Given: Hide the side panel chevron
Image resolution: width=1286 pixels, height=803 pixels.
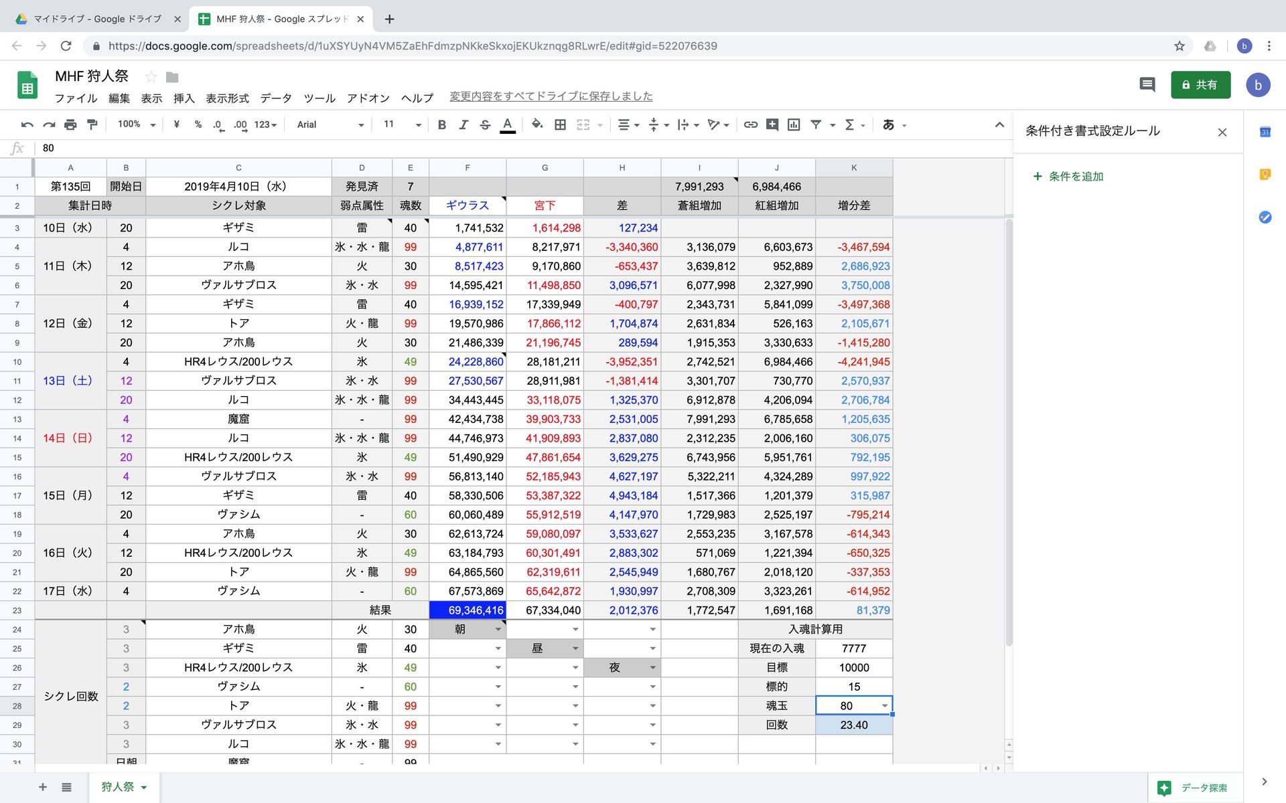Looking at the screenshot, I should click(1265, 782).
